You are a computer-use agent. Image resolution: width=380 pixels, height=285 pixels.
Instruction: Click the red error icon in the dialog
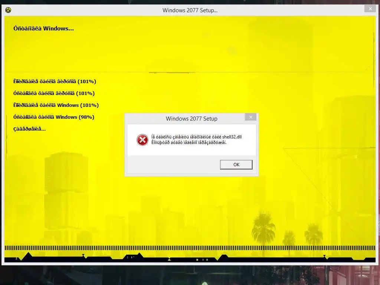click(x=142, y=140)
